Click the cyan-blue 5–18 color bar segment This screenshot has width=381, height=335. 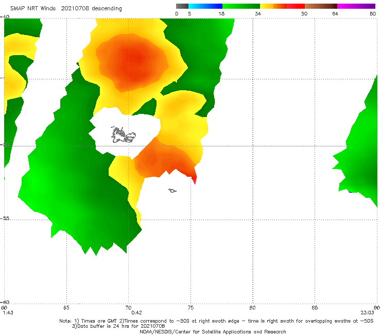point(205,6)
